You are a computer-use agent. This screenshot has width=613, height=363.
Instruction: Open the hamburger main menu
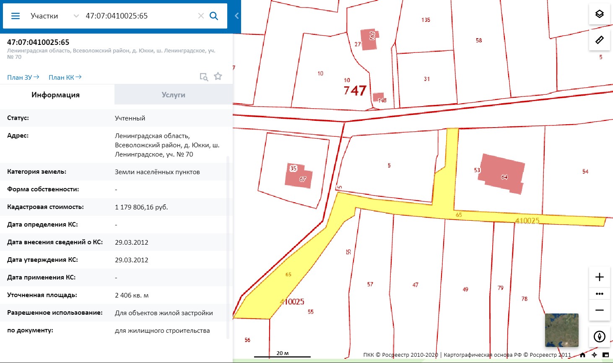(x=16, y=16)
